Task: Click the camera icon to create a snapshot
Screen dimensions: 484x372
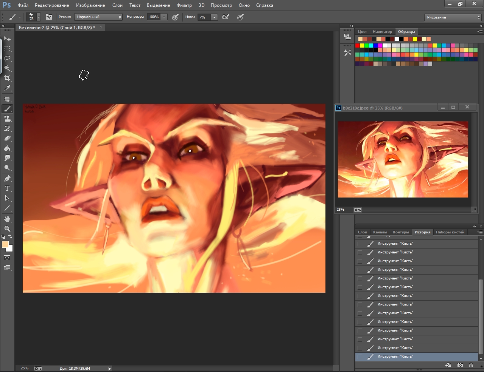Action: tap(460, 365)
